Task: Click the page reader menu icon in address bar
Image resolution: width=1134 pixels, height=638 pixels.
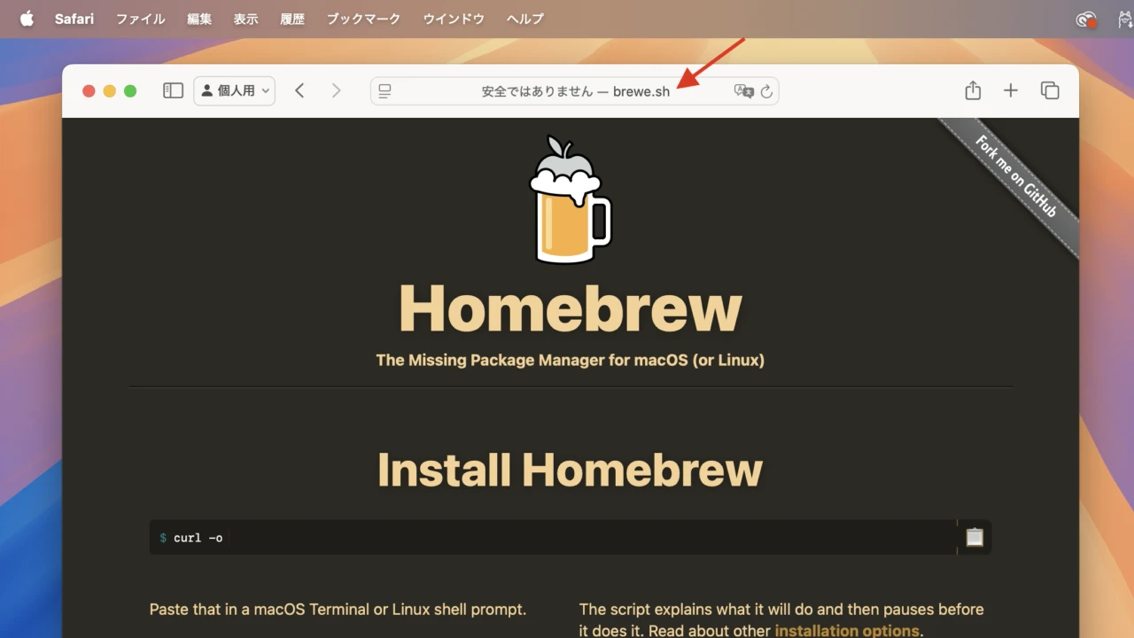Action: point(384,90)
